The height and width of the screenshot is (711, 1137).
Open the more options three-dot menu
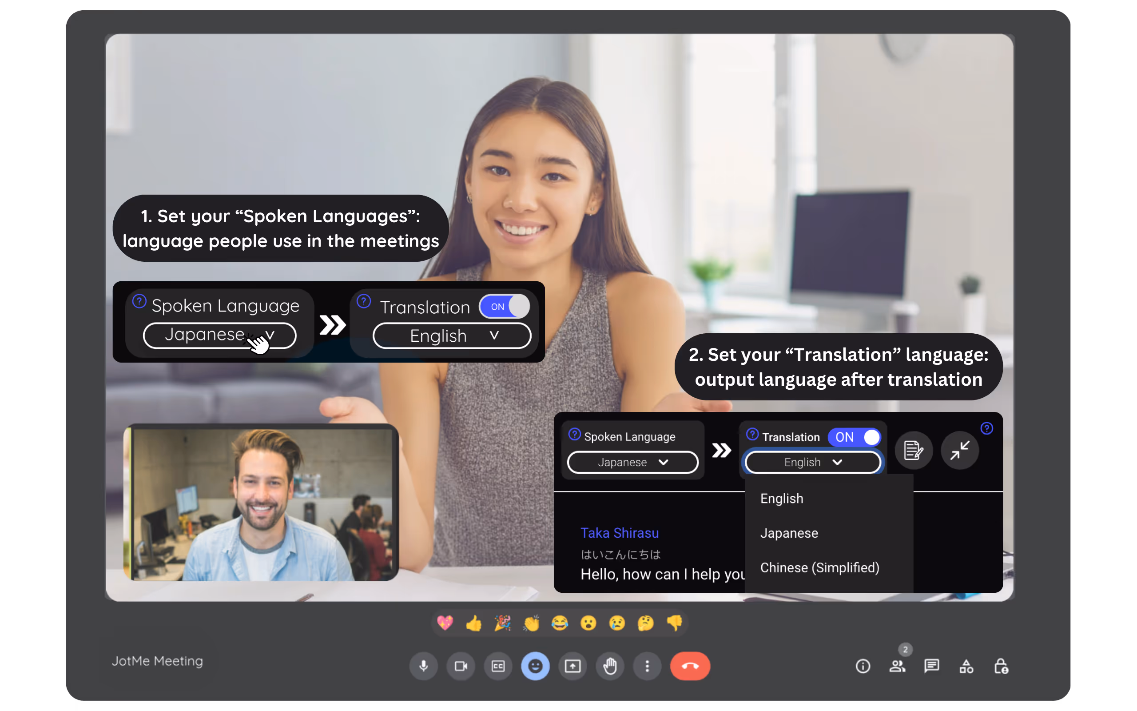coord(647,666)
